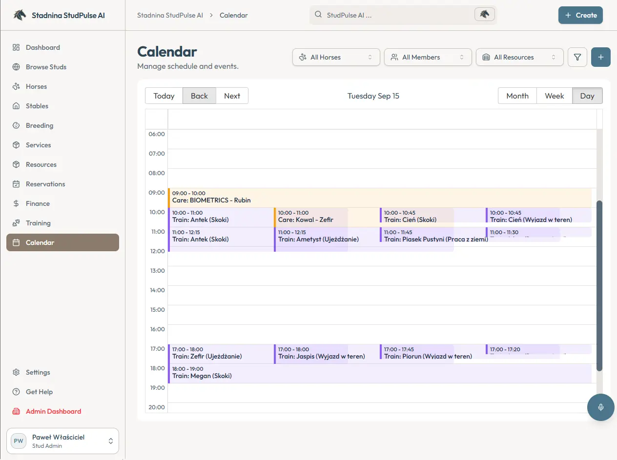Image resolution: width=617 pixels, height=460 pixels.
Task: Click the StudPulse horse logo in sidebar header
Action: 20,15
